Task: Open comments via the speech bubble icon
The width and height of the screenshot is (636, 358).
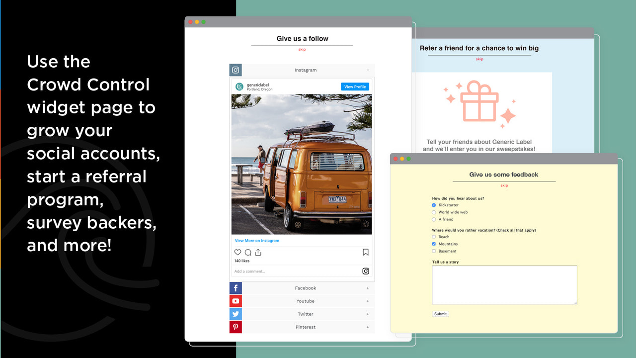Action: click(x=248, y=252)
